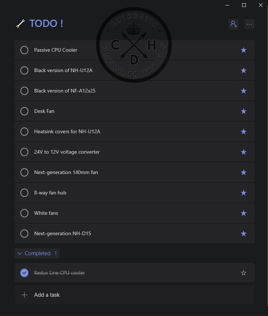The image size is (268, 316).
Task: Open the three-dot list options menu
Action: coord(249,24)
